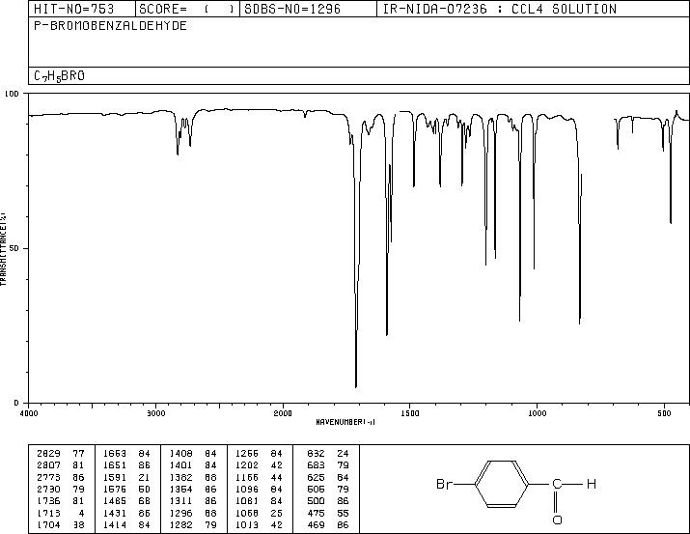Viewport: 690px width, 534px height.
Task: Click the 1081 peak table entry
Action: coord(260,501)
